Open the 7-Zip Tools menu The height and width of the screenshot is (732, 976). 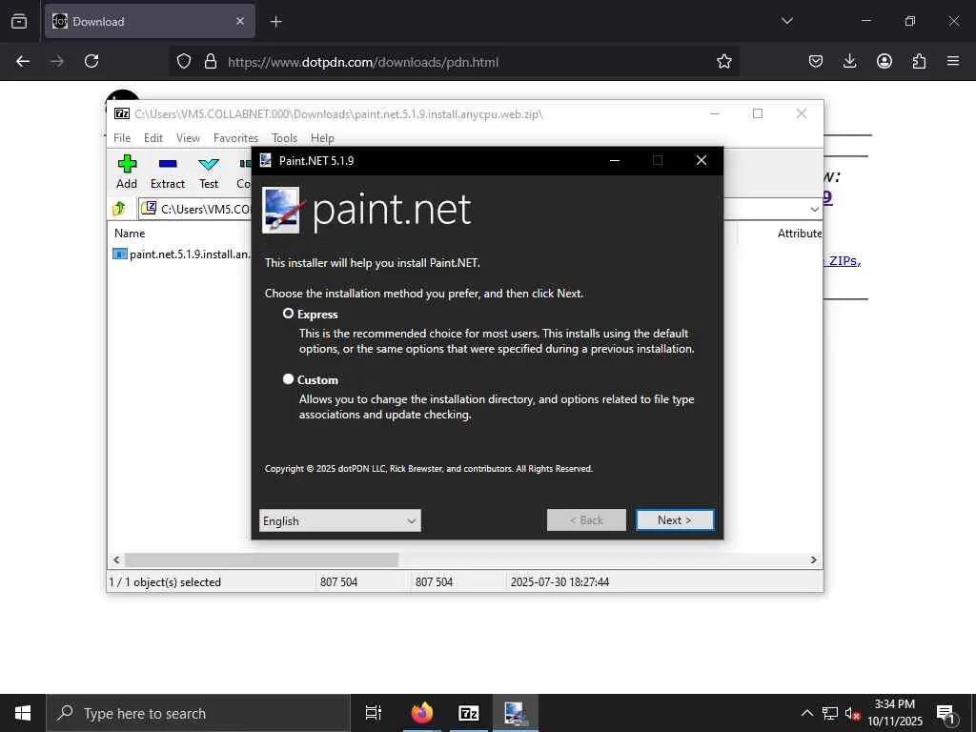point(284,137)
